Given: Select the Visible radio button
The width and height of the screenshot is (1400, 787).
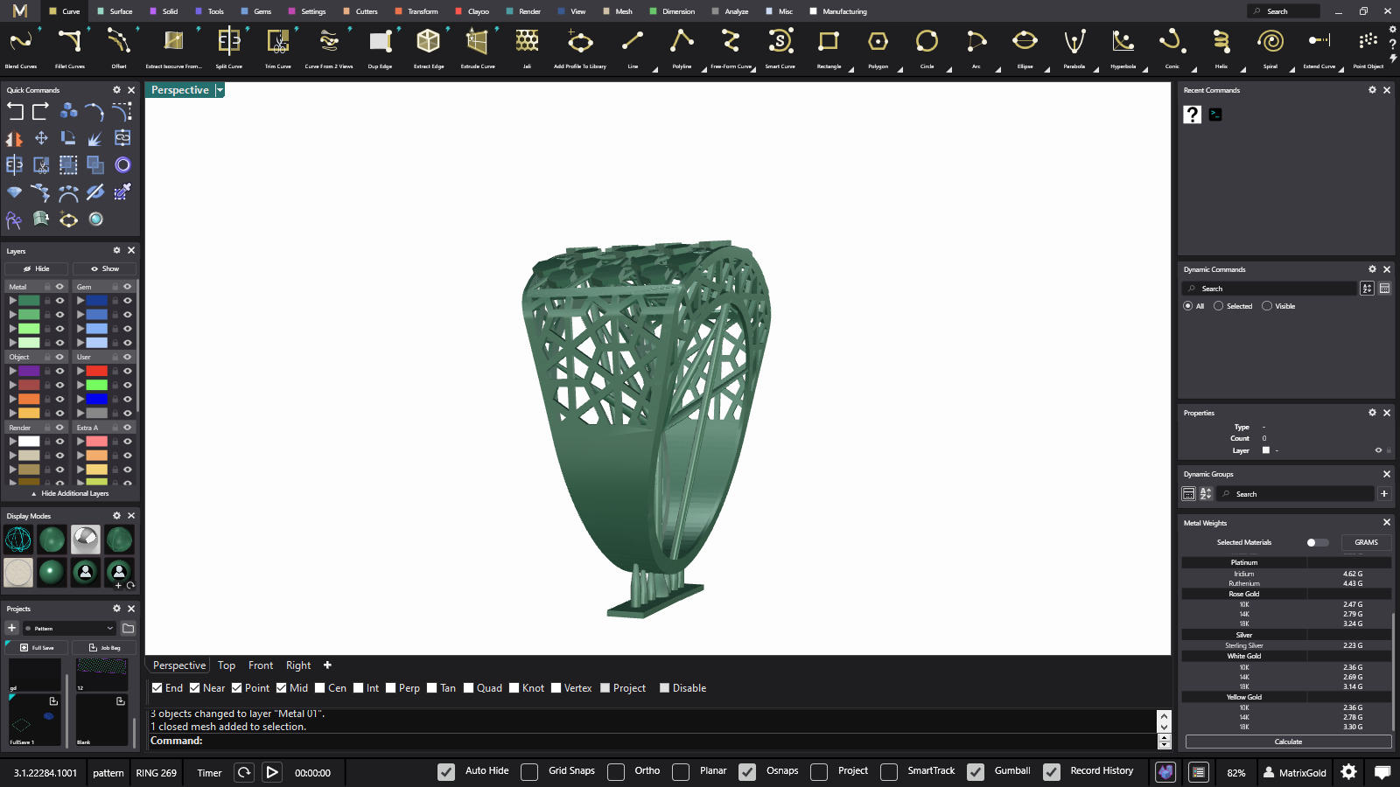Looking at the screenshot, I should click(x=1267, y=306).
